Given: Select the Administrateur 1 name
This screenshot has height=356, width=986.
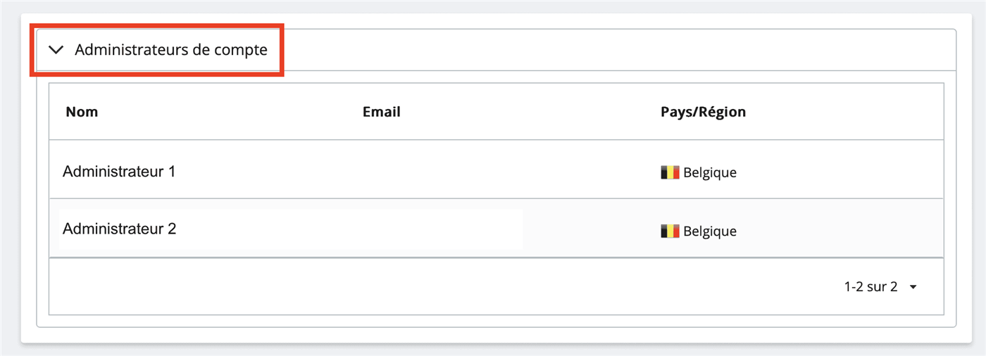Looking at the screenshot, I should [119, 172].
